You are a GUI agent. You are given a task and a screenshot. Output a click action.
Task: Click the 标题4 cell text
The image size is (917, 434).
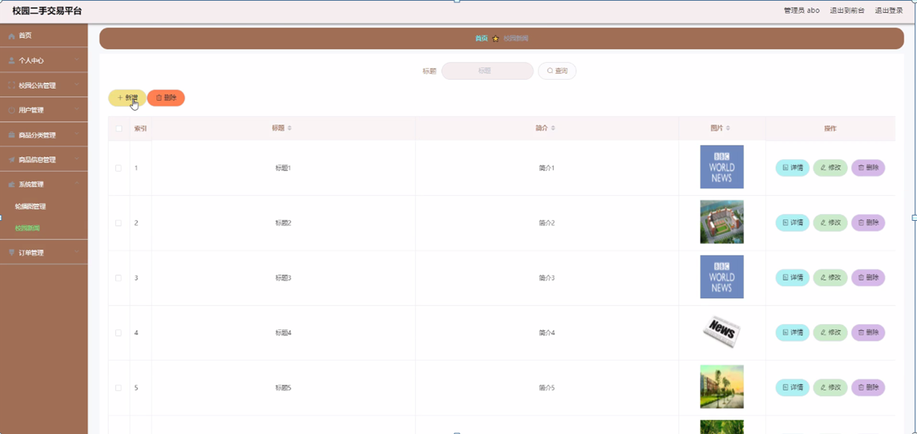tap(284, 333)
